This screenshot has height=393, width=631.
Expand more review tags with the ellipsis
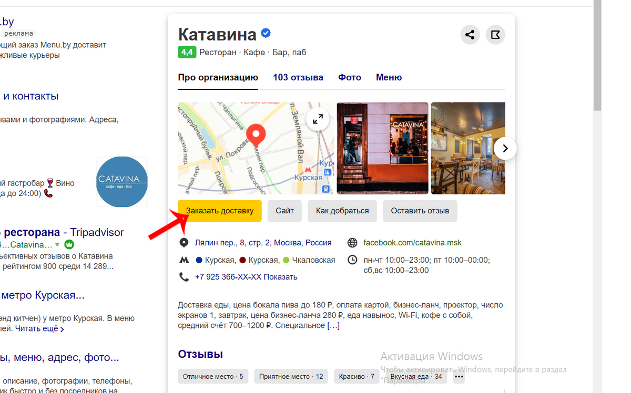point(459,376)
